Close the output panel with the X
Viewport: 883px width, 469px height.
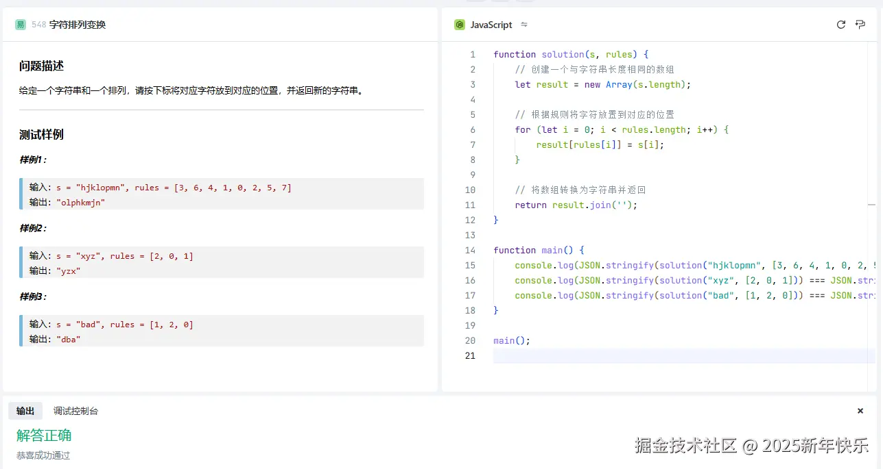[860, 411]
